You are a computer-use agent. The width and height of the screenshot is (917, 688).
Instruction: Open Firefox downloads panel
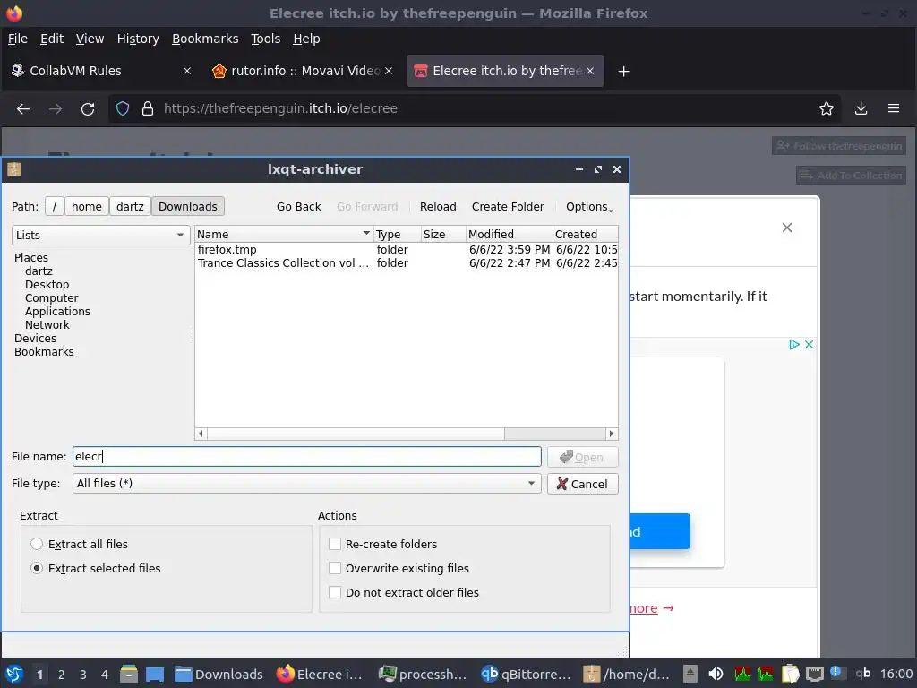point(861,108)
